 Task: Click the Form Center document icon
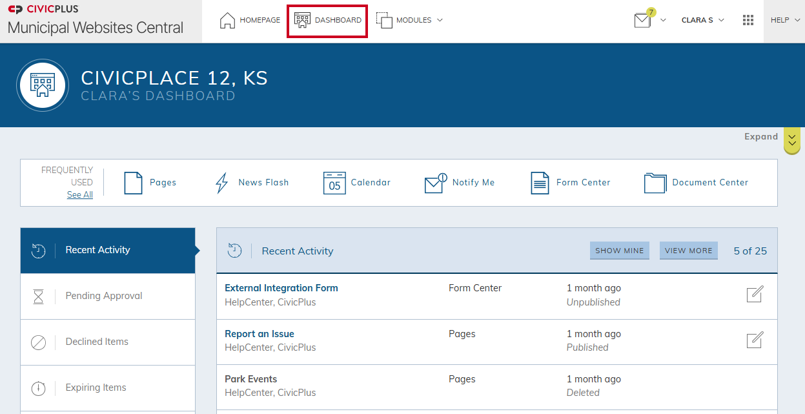point(540,183)
